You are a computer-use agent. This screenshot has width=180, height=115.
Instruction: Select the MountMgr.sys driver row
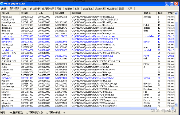tap(88, 22)
